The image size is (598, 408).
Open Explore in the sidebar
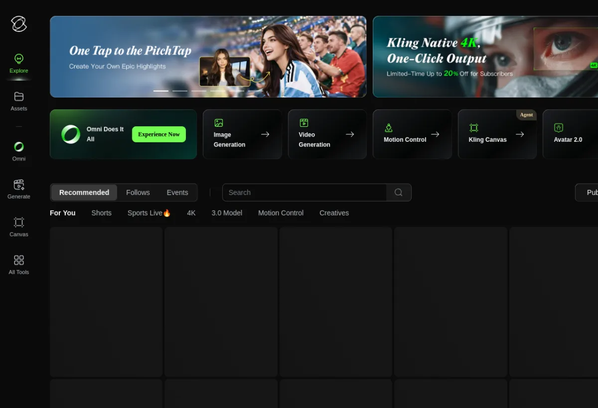pos(19,64)
